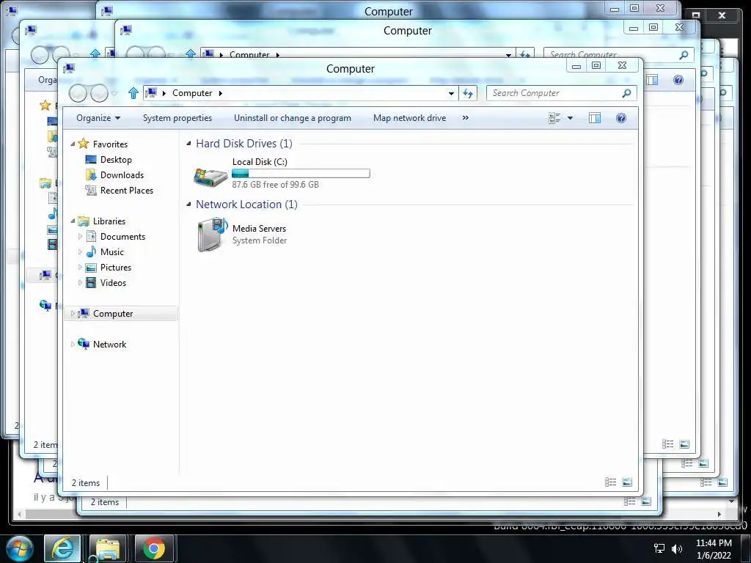Open the address bar history dropdown arrow
This screenshot has height=563, width=751.
coord(451,93)
